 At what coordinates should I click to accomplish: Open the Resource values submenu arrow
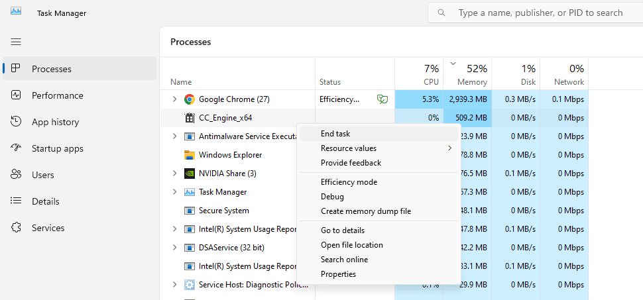coord(450,148)
